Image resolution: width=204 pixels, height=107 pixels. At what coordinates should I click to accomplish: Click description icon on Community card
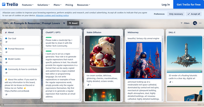6,73
